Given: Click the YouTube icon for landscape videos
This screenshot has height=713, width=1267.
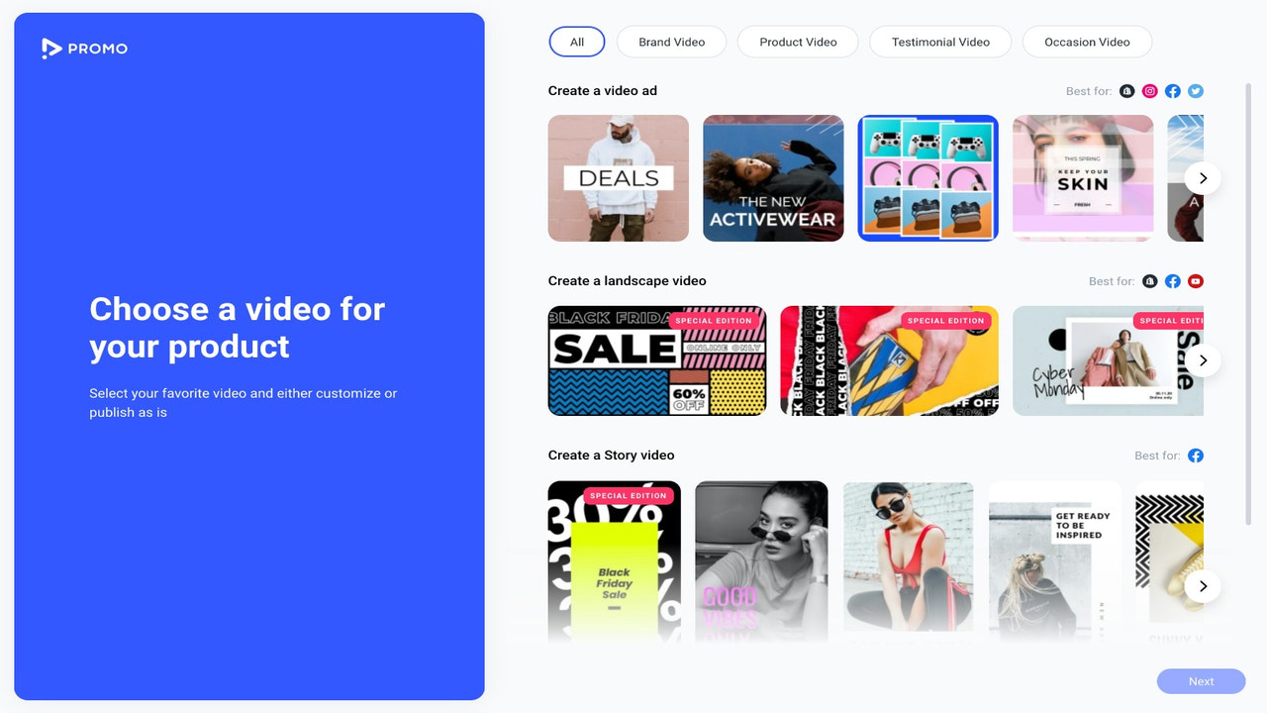Looking at the screenshot, I should click(1195, 280).
